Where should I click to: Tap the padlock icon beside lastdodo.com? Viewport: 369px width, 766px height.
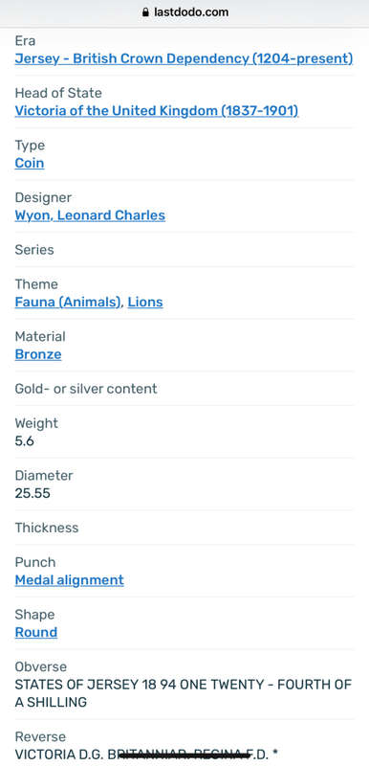point(144,12)
